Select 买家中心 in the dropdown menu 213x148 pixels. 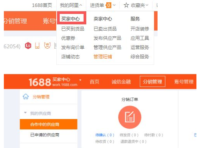click(x=70, y=19)
